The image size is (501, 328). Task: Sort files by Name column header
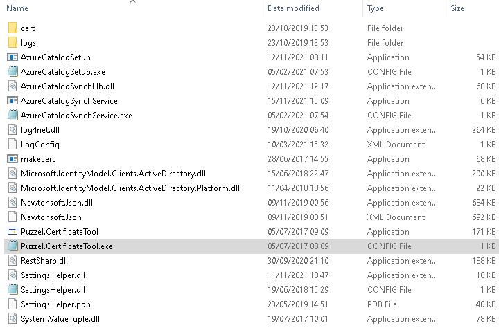pos(18,8)
